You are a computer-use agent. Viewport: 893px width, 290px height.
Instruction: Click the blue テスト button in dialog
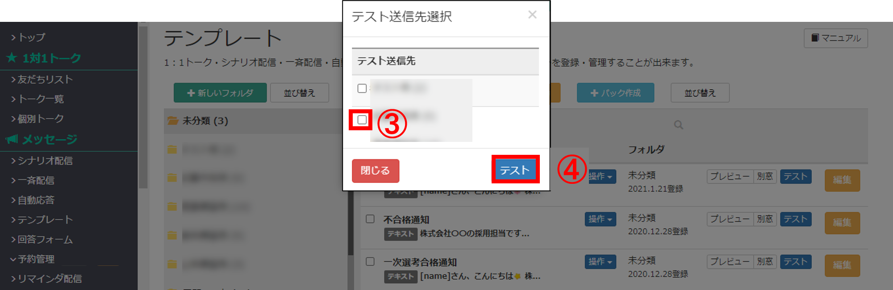coord(515,170)
